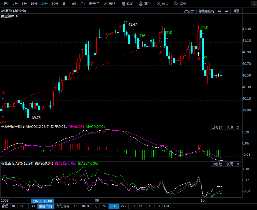
Task: Select the 日K daily period
Action: (6, 4)
